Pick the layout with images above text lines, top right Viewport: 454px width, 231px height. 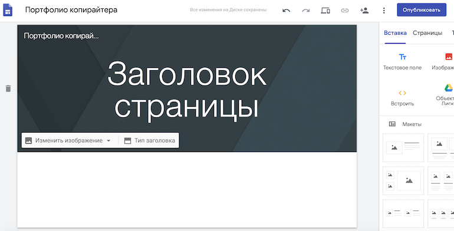coord(440,148)
